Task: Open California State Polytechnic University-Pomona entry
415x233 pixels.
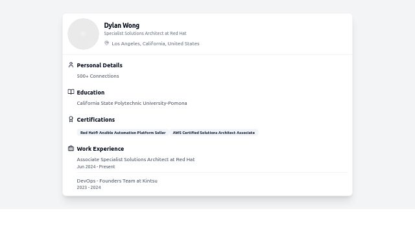Action: click(132, 103)
